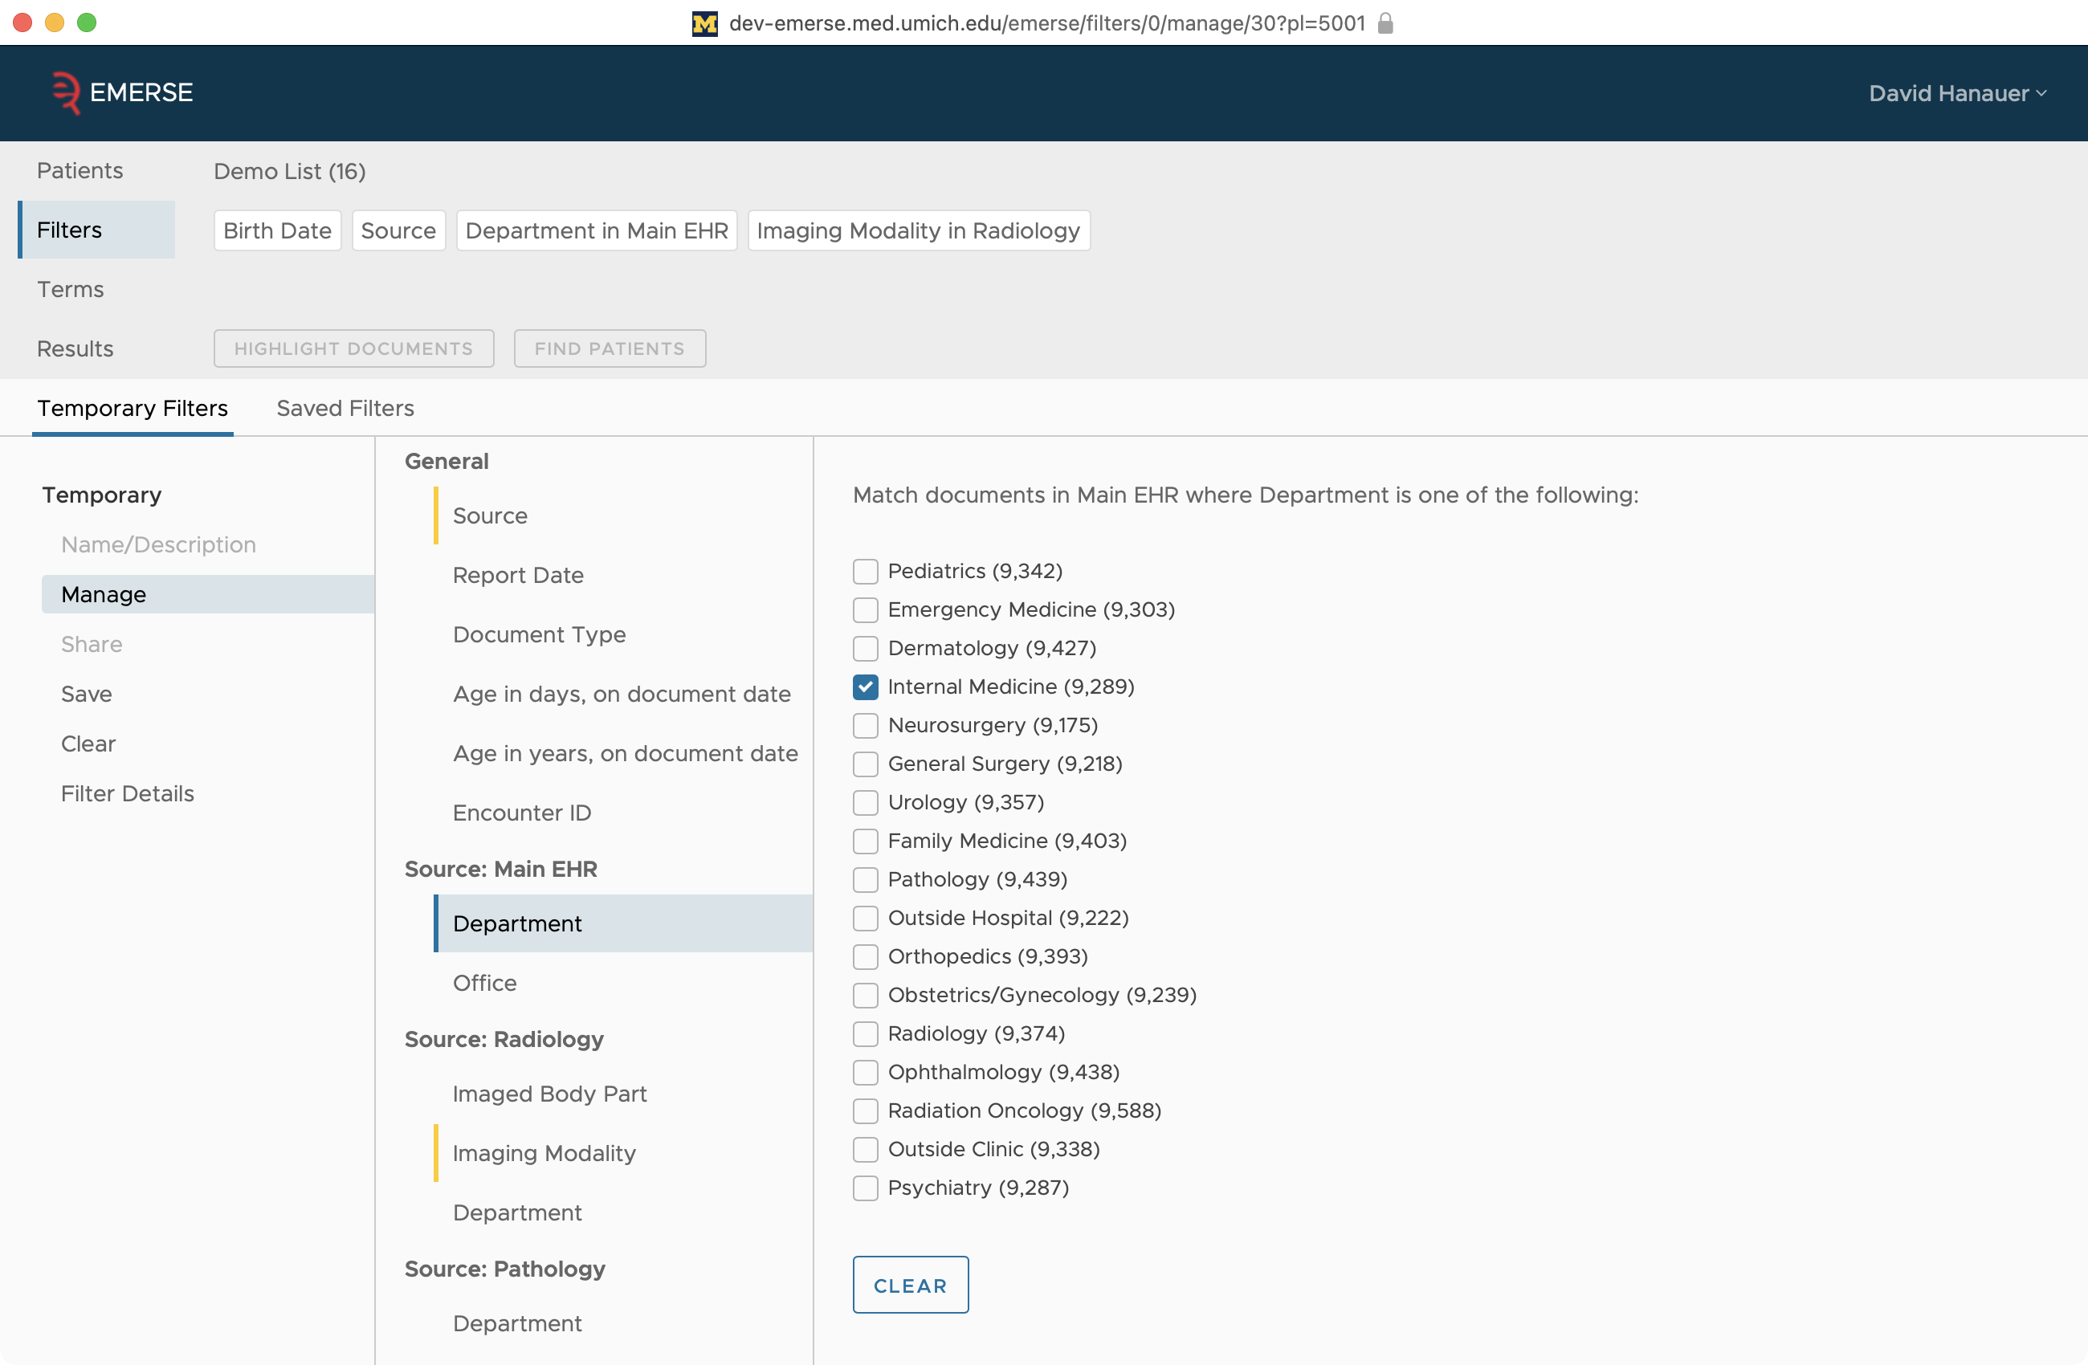Select Name/Description in the Temporary menu
The image size is (2088, 1365).
(x=158, y=544)
